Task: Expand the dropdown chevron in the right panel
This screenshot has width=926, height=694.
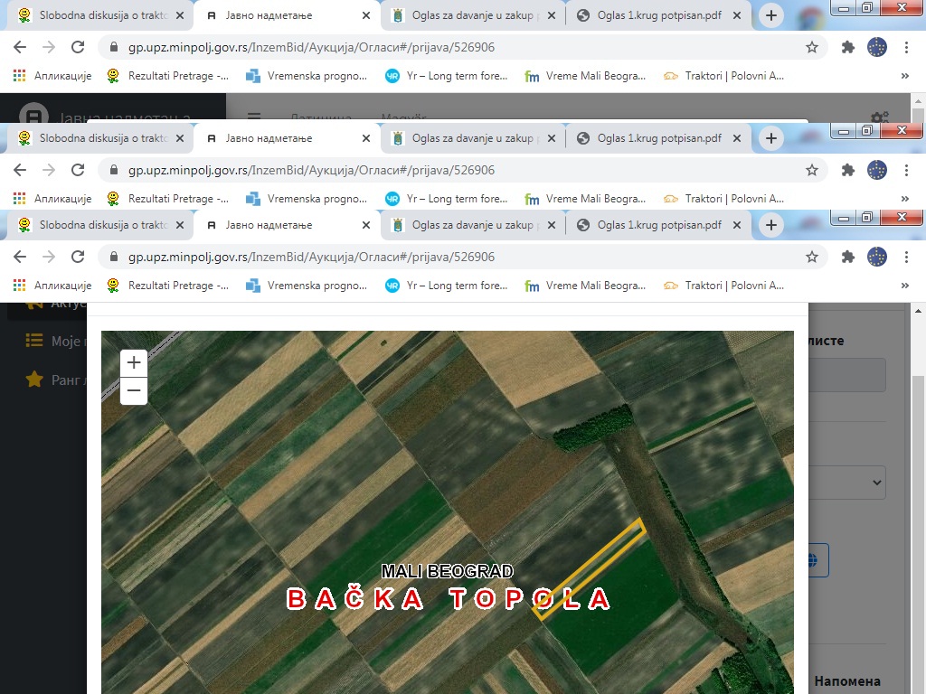Action: coord(877,483)
